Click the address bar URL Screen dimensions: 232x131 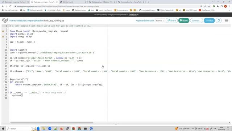click(x=58, y=7)
